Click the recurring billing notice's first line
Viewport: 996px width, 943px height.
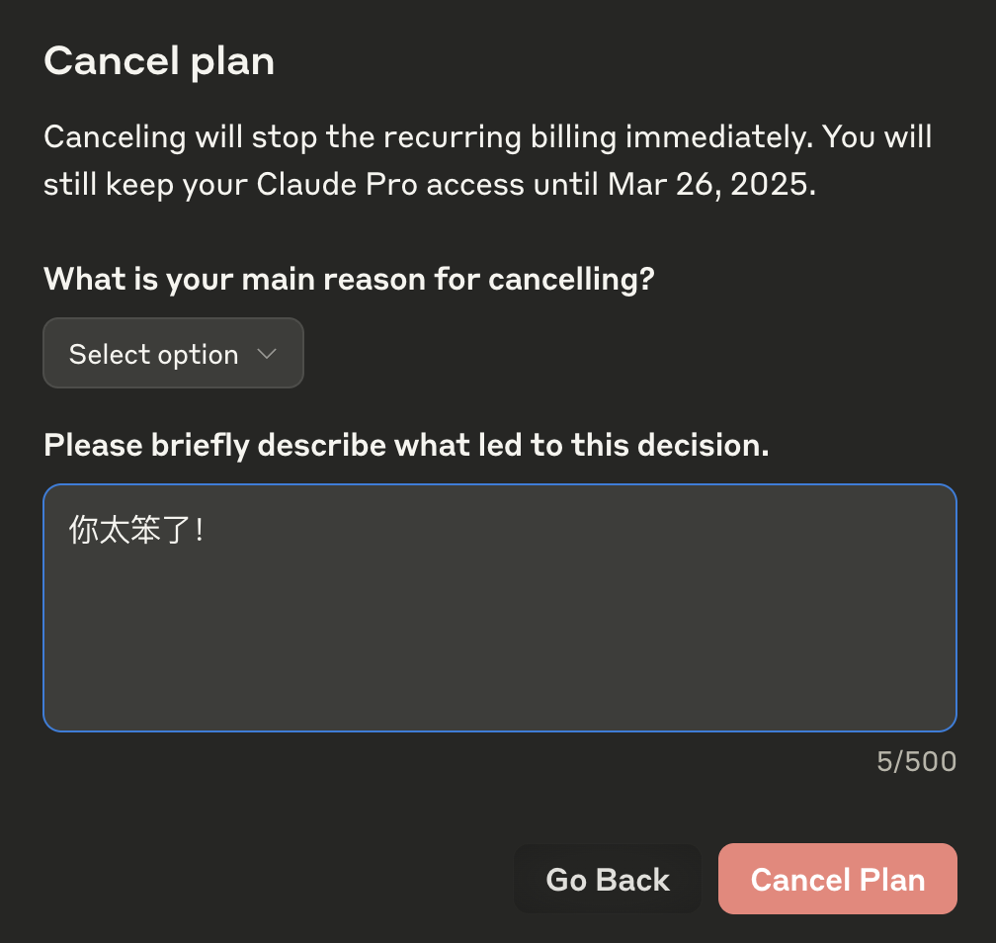click(x=487, y=137)
